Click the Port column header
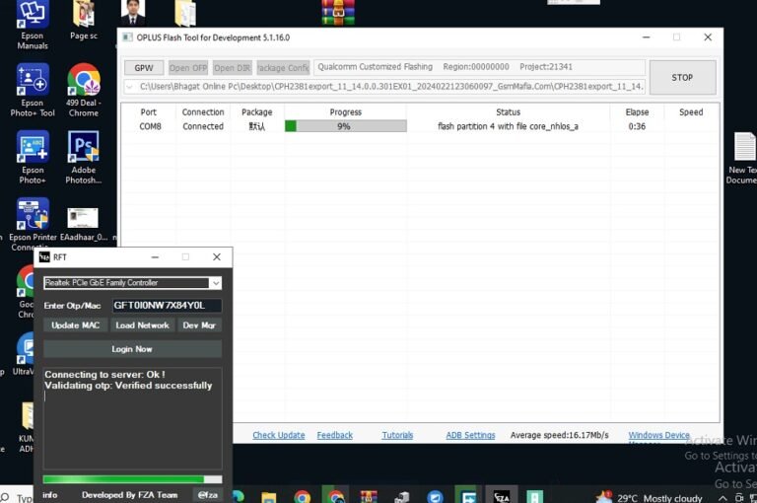Viewport: 757px width, 503px height. (149, 112)
